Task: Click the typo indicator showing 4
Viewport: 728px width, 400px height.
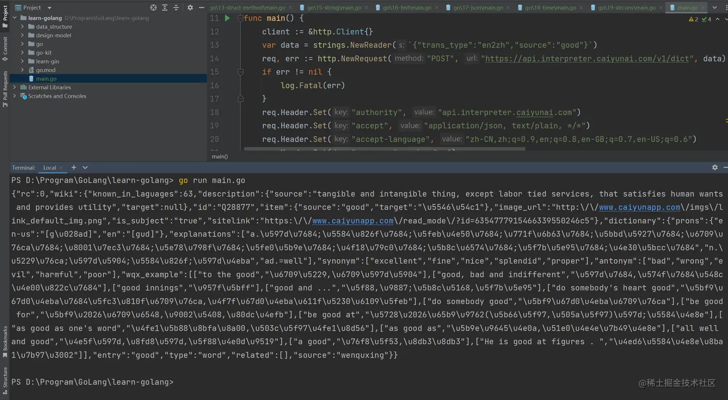Action: (706, 19)
